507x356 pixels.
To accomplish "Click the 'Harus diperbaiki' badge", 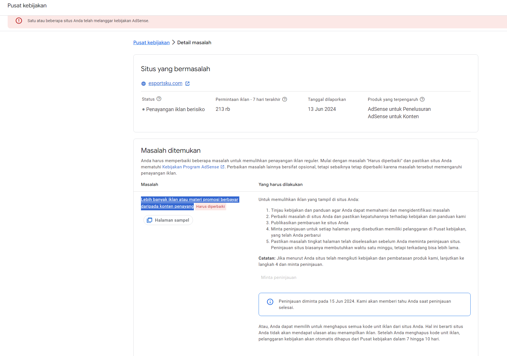I will point(211,207).
